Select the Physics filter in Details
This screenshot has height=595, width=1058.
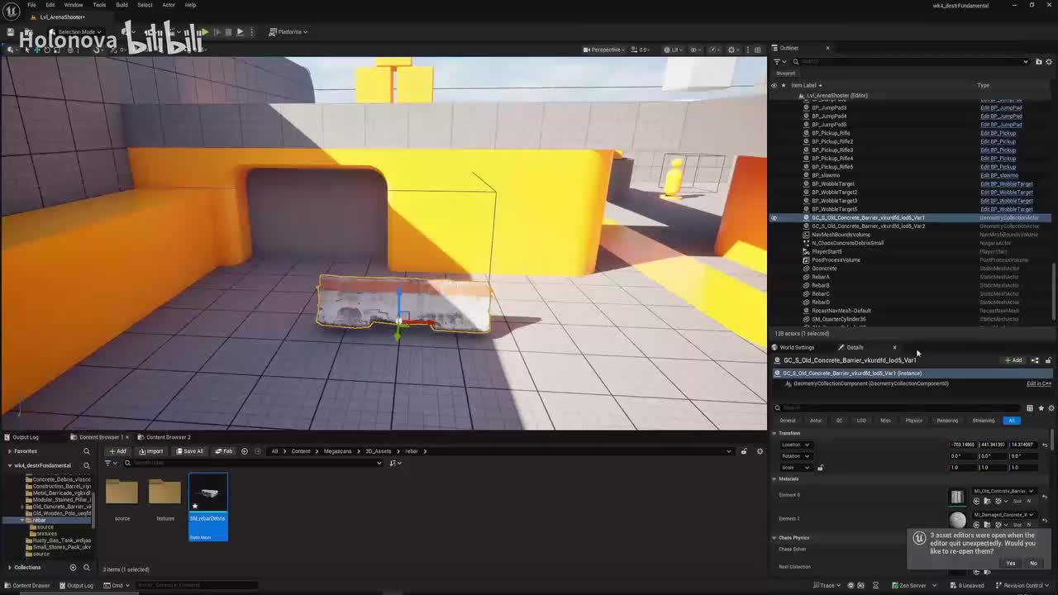click(913, 421)
